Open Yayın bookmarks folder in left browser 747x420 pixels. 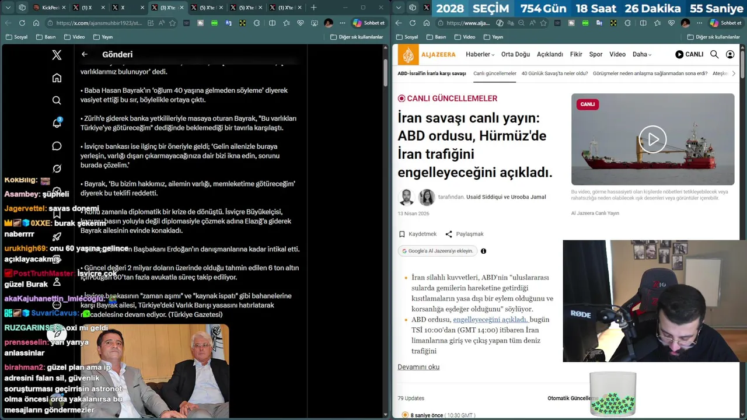tap(103, 37)
